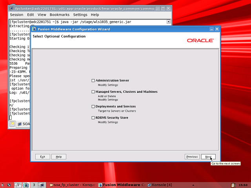Expand the system tray arrow
This screenshot has width=251, height=188.
click(193, 185)
